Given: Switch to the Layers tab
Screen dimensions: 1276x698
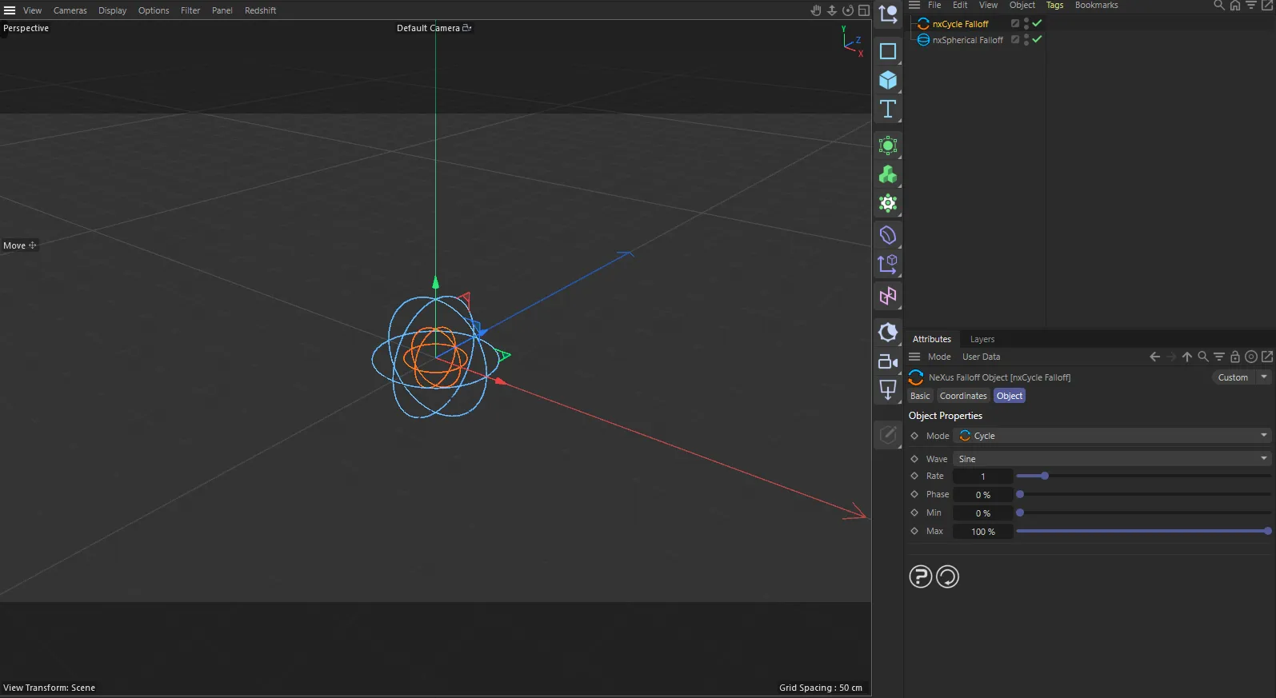Looking at the screenshot, I should tap(982, 339).
